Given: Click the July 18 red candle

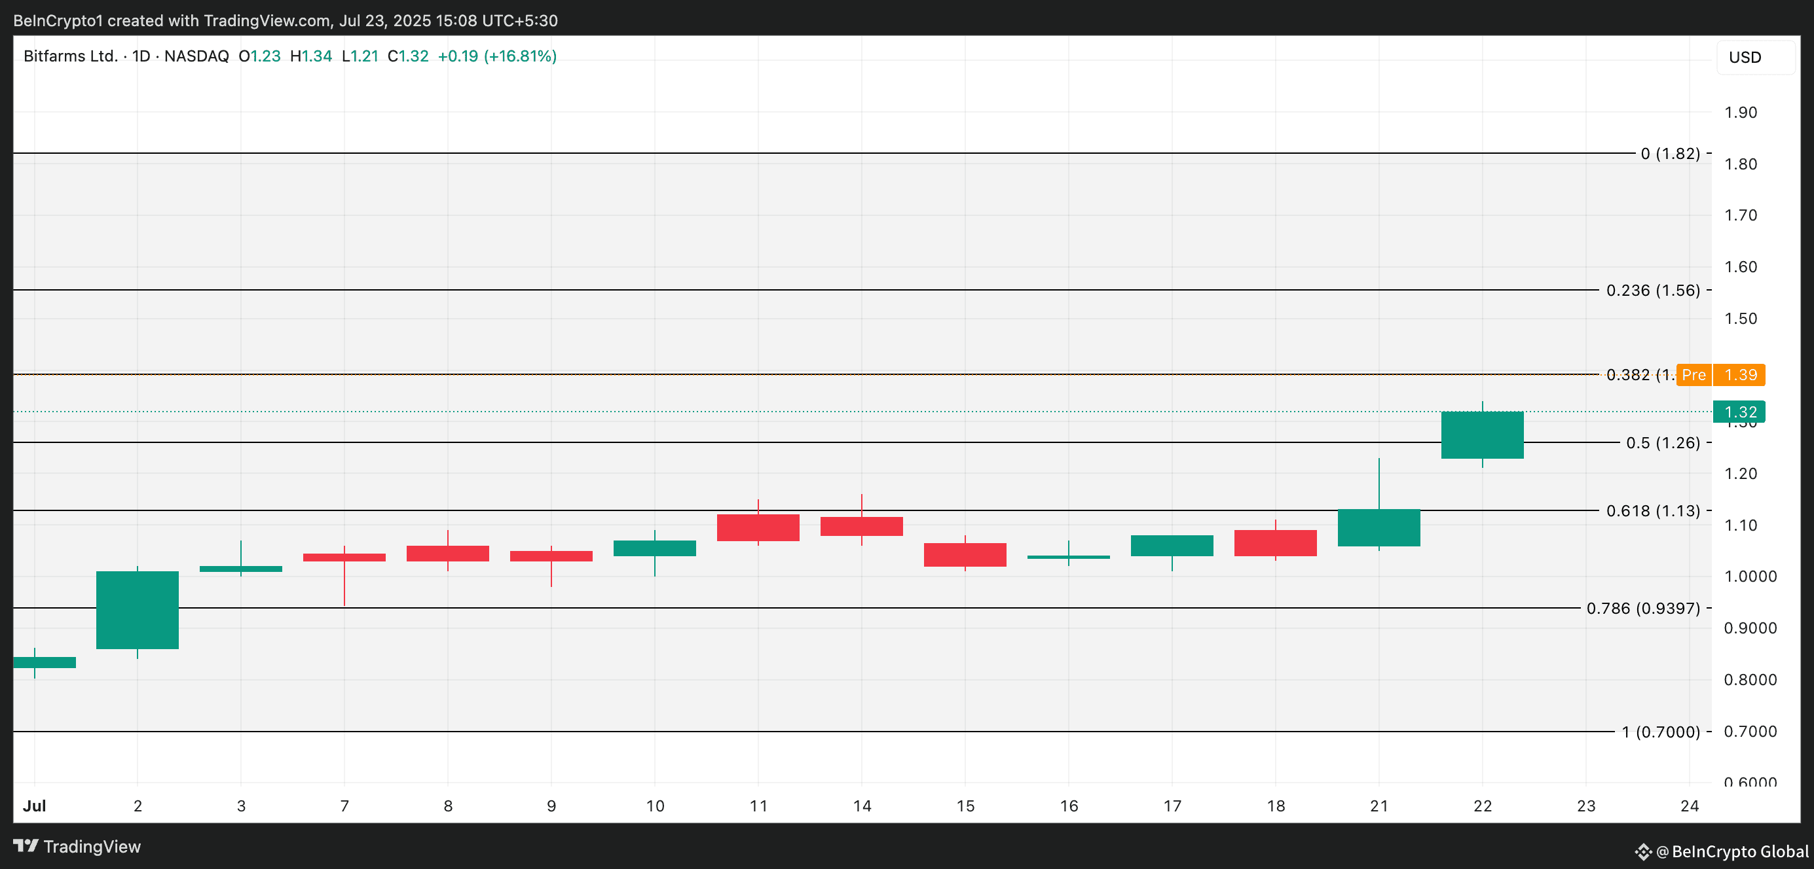Looking at the screenshot, I should (x=1275, y=543).
